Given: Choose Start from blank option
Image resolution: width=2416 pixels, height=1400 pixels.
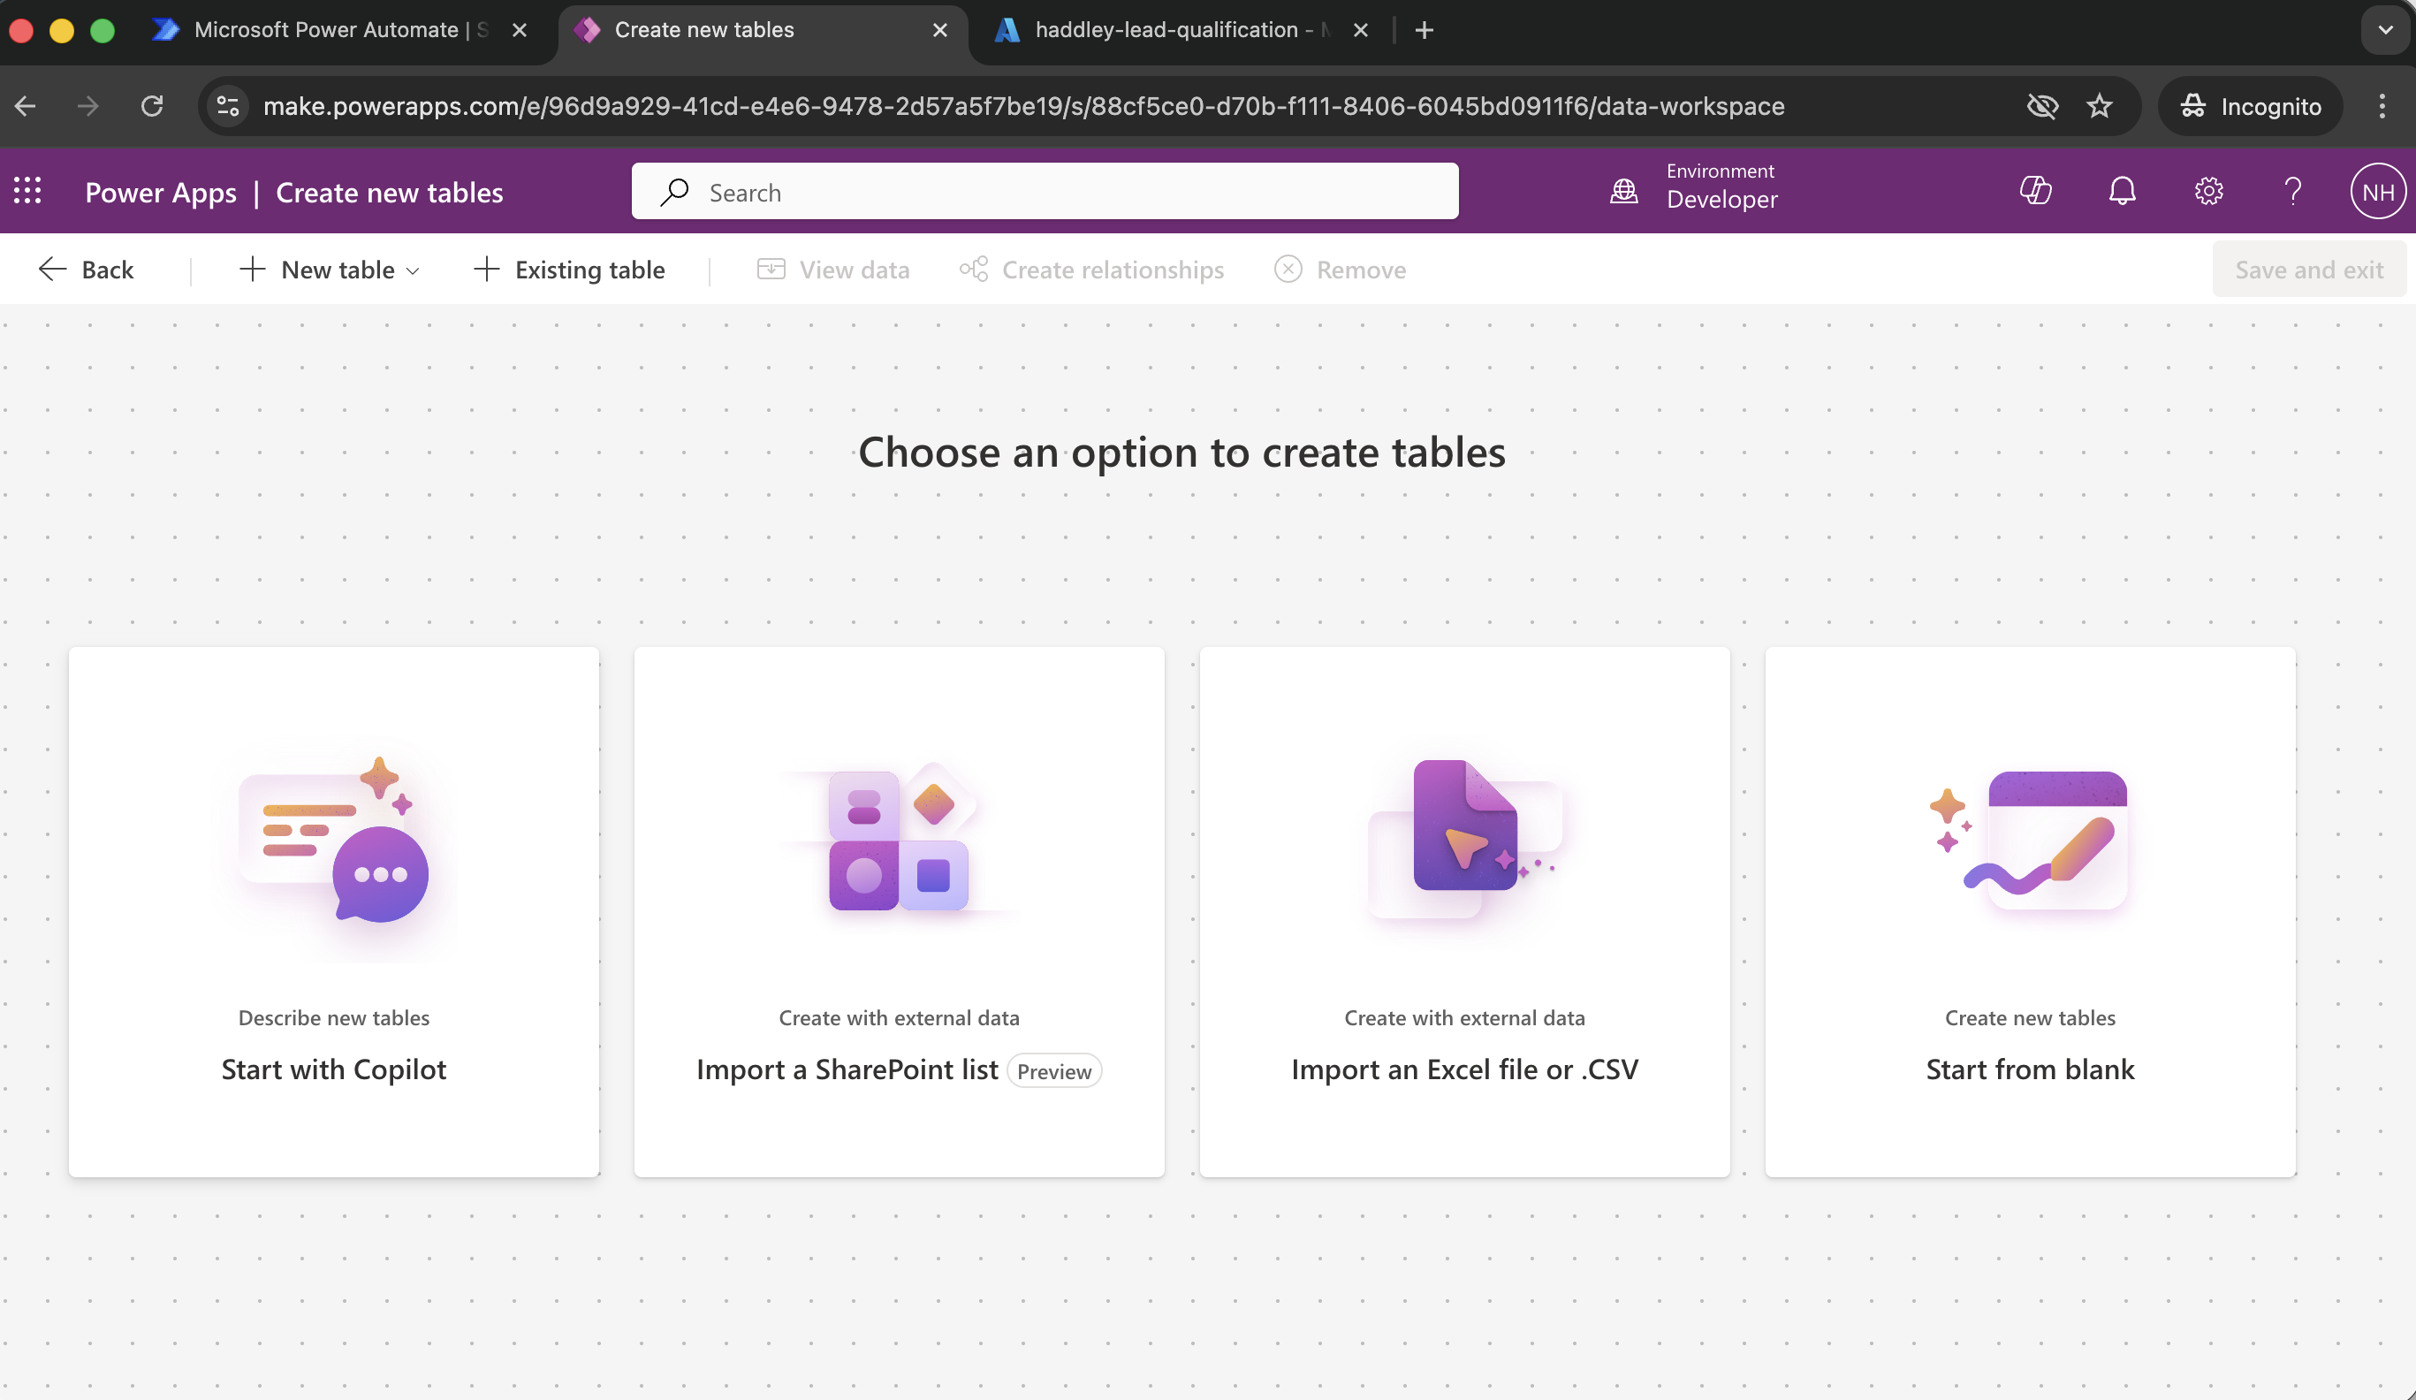Looking at the screenshot, I should point(2030,911).
